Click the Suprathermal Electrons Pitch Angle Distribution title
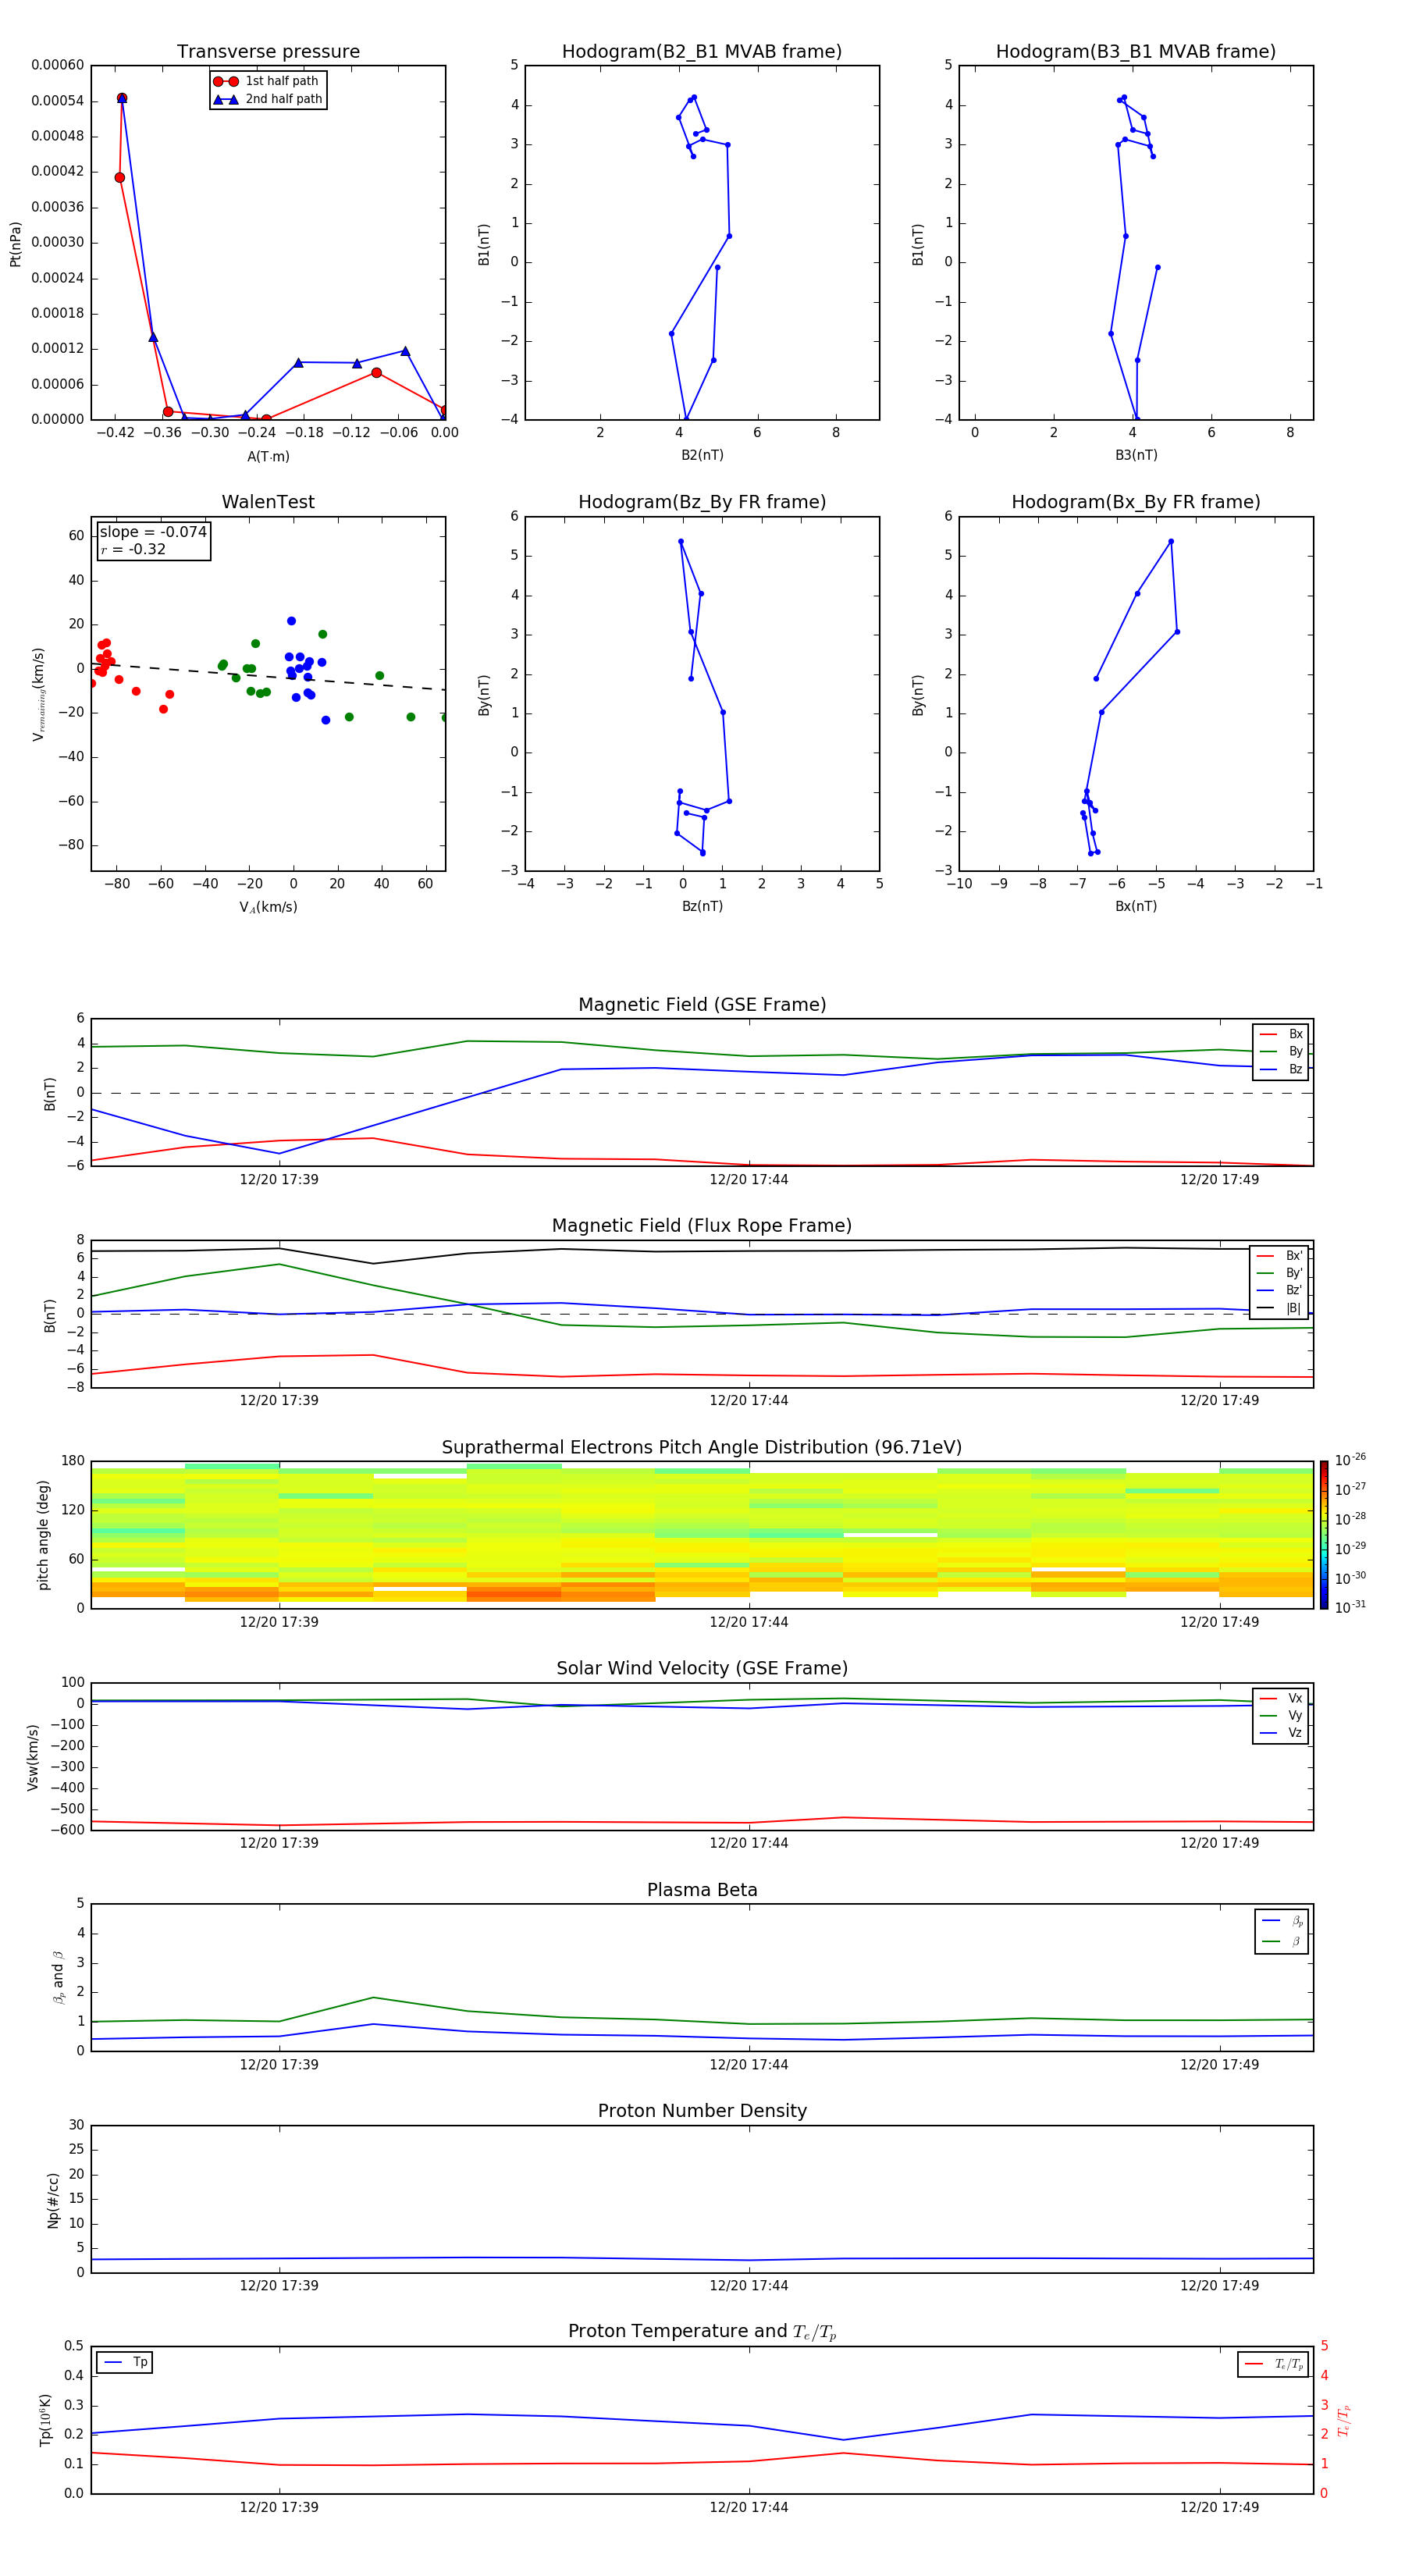Screen dimensions: 1405x2576 point(702,1447)
